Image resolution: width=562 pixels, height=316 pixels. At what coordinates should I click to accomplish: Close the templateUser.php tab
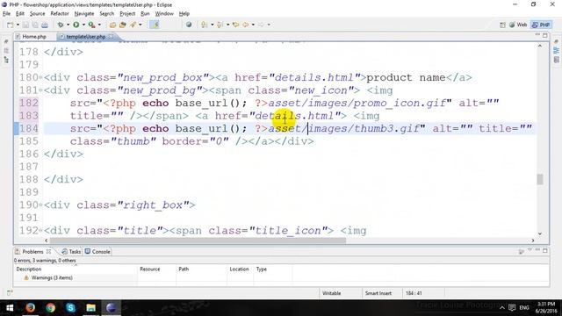[112, 37]
